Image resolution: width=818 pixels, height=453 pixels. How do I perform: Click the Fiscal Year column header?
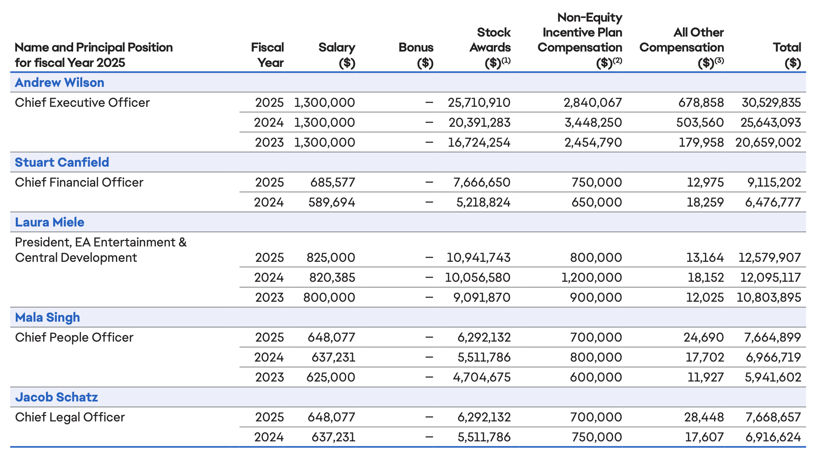click(x=268, y=55)
